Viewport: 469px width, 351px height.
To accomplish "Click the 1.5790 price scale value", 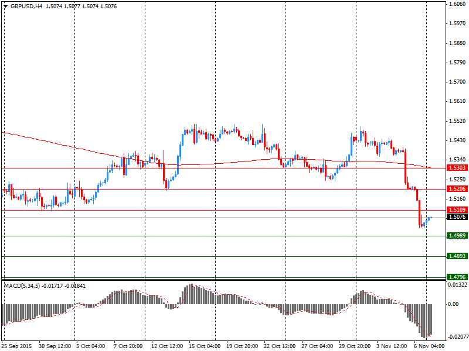I will click(458, 63).
